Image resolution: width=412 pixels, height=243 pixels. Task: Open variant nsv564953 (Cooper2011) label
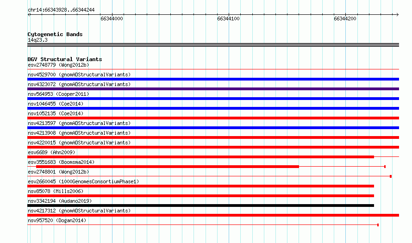[58, 94]
